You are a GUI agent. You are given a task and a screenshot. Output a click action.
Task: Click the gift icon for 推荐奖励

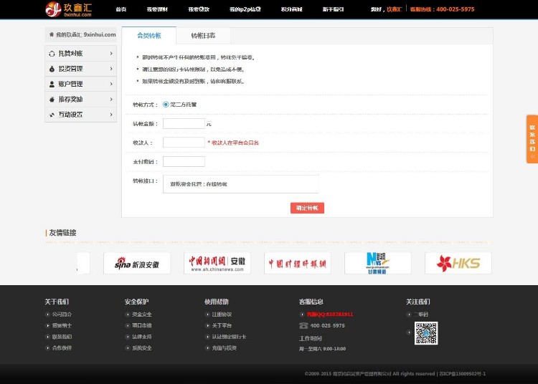coord(52,100)
